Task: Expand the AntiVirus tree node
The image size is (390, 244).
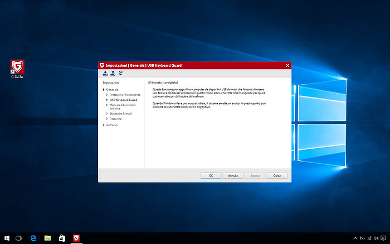Action: (104, 125)
